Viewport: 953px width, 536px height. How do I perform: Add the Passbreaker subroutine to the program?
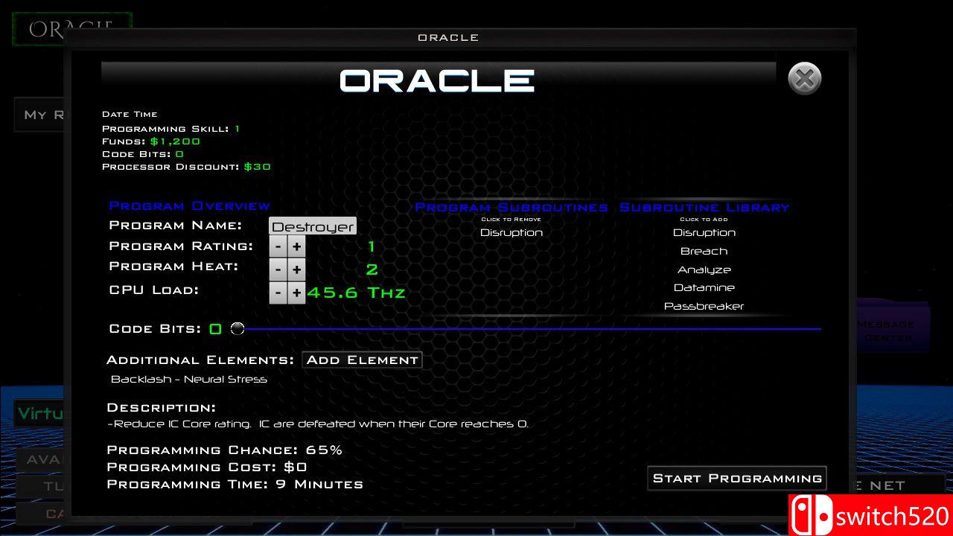coord(704,306)
